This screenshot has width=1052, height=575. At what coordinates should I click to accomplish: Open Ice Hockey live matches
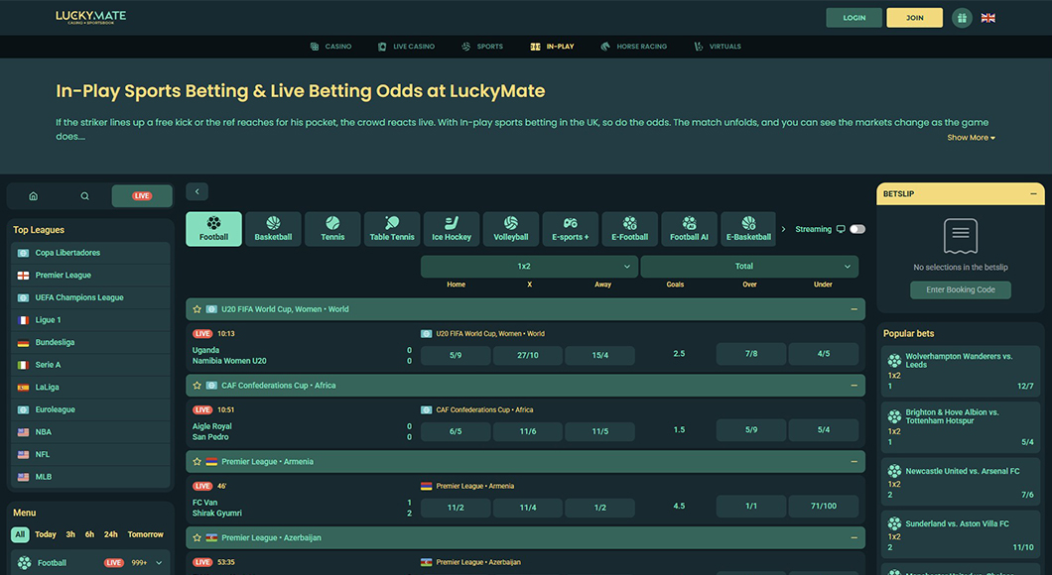click(x=452, y=228)
